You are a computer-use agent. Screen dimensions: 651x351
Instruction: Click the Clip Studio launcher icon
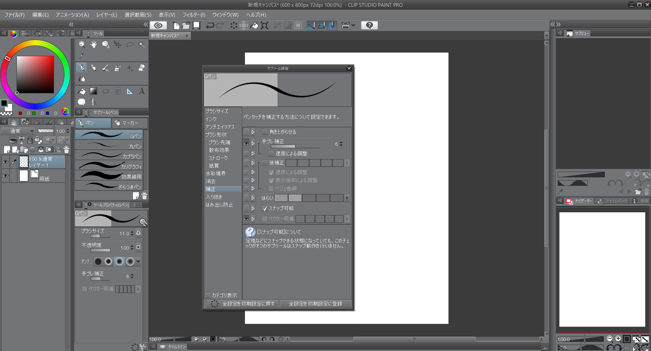point(158,25)
